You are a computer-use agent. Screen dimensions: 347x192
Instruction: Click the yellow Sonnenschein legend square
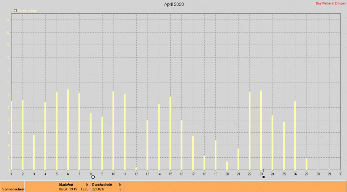tap(15, 10)
